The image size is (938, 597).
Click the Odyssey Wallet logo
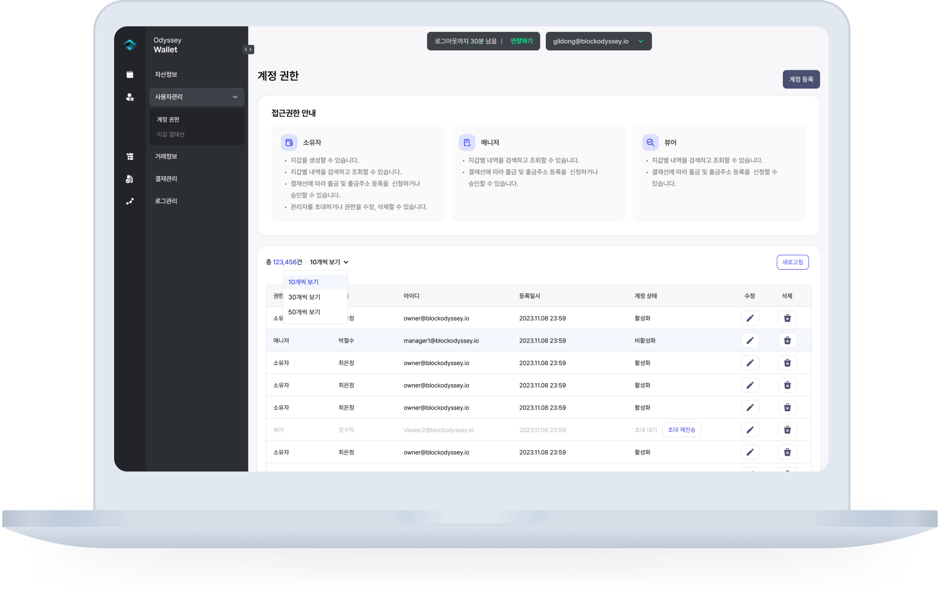pyautogui.click(x=130, y=44)
